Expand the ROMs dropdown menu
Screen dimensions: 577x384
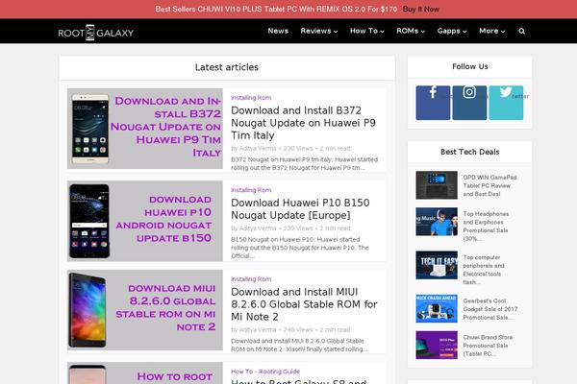pyautogui.click(x=411, y=31)
